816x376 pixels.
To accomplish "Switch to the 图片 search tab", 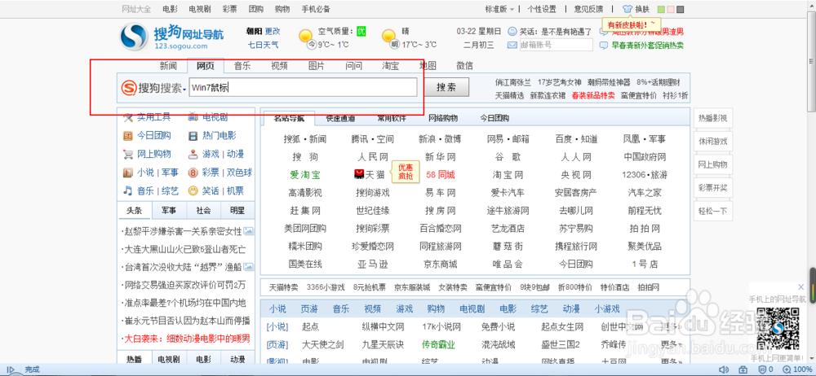I will click(317, 66).
